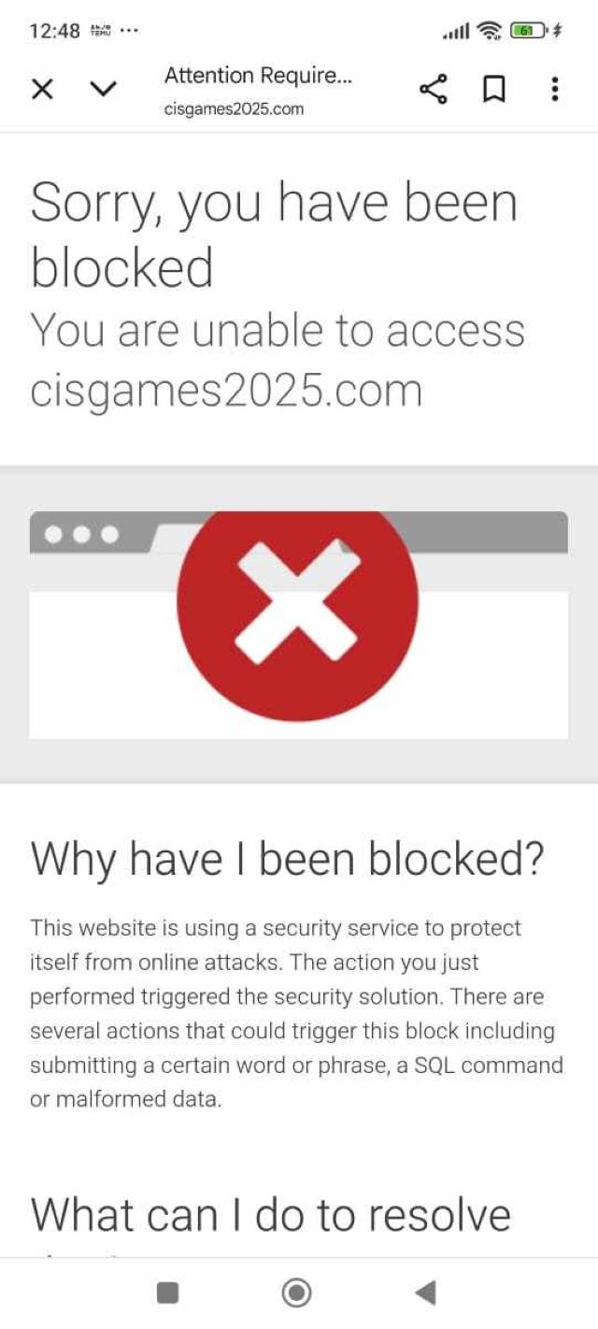
Task: Tap 'Why have I been blocked?' heading
Action: click(287, 859)
